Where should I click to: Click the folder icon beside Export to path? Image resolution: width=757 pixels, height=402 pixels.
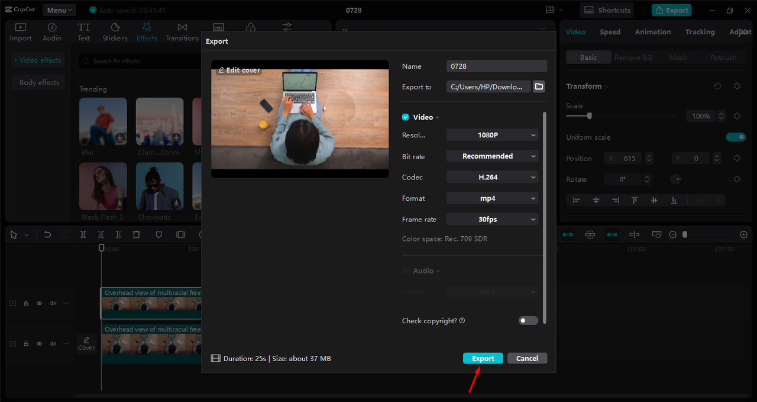539,86
